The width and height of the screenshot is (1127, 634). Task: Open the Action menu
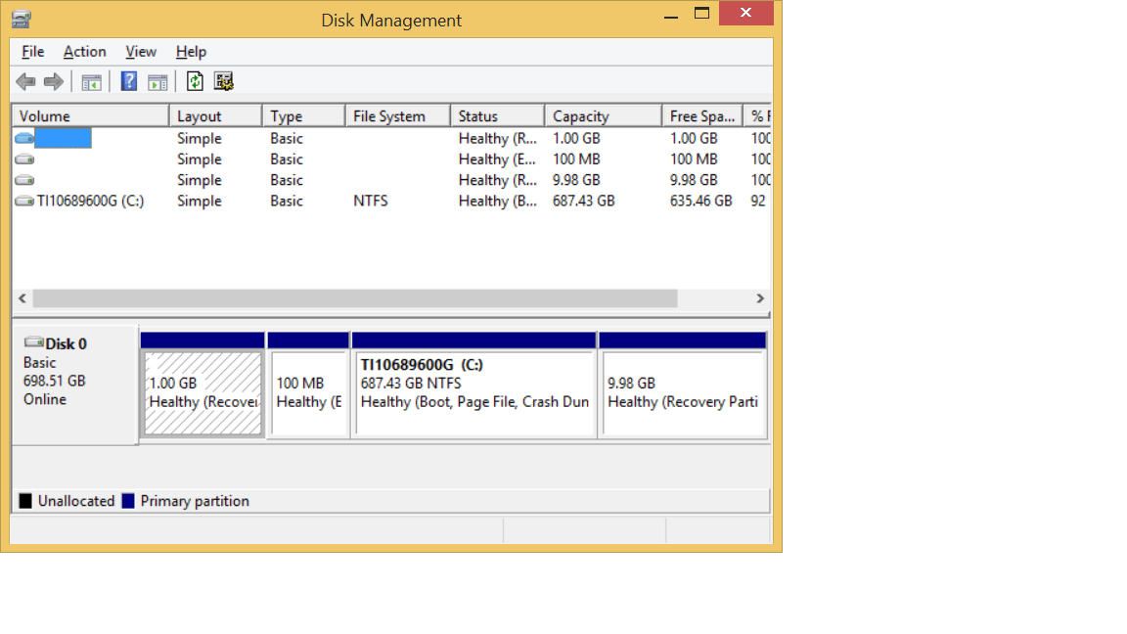pyautogui.click(x=84, y=52)
